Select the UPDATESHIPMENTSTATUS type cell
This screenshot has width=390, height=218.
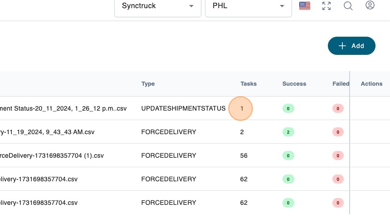pos(183,109)
